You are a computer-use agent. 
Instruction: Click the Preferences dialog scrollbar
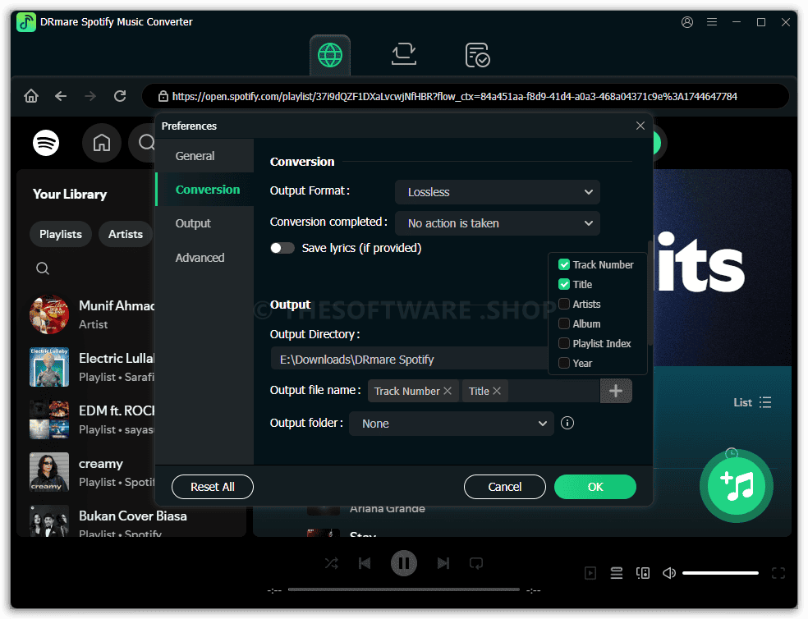pos(650,294)
